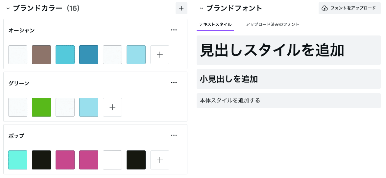The height and width of the screenshot is (178, 386).
Task: Open the three-dot menu for オーシャン palette
Action: click(x=174, y=30)
